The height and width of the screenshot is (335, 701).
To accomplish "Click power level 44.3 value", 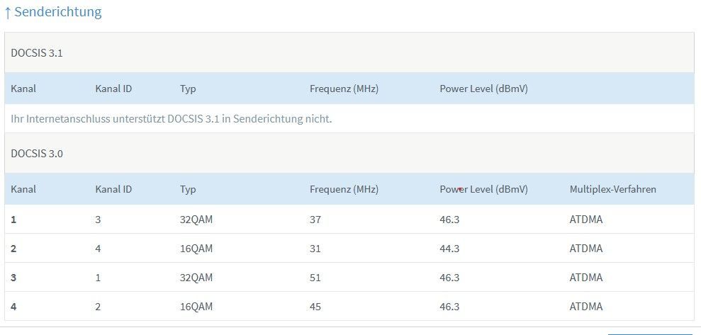I will (449, 249).
